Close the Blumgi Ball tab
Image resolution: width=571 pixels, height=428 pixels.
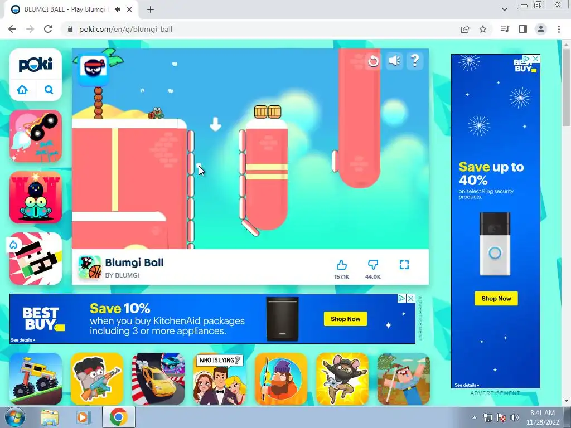[x=129, y=9]
